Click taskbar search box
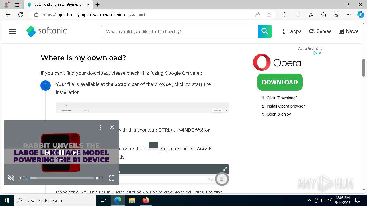 tap(55, 200)
